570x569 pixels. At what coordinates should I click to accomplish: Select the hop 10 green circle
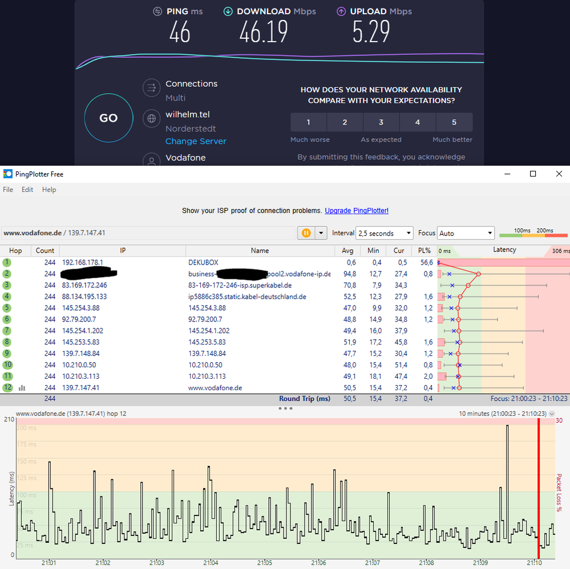click(x=7, y=365)
